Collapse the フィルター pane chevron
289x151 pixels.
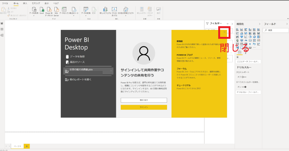tap(232, 24)
